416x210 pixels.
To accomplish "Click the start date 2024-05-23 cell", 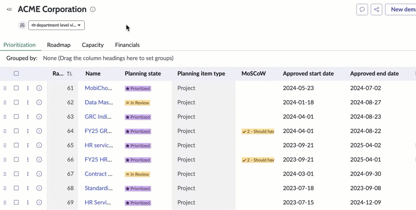I will tap(298, 88).
